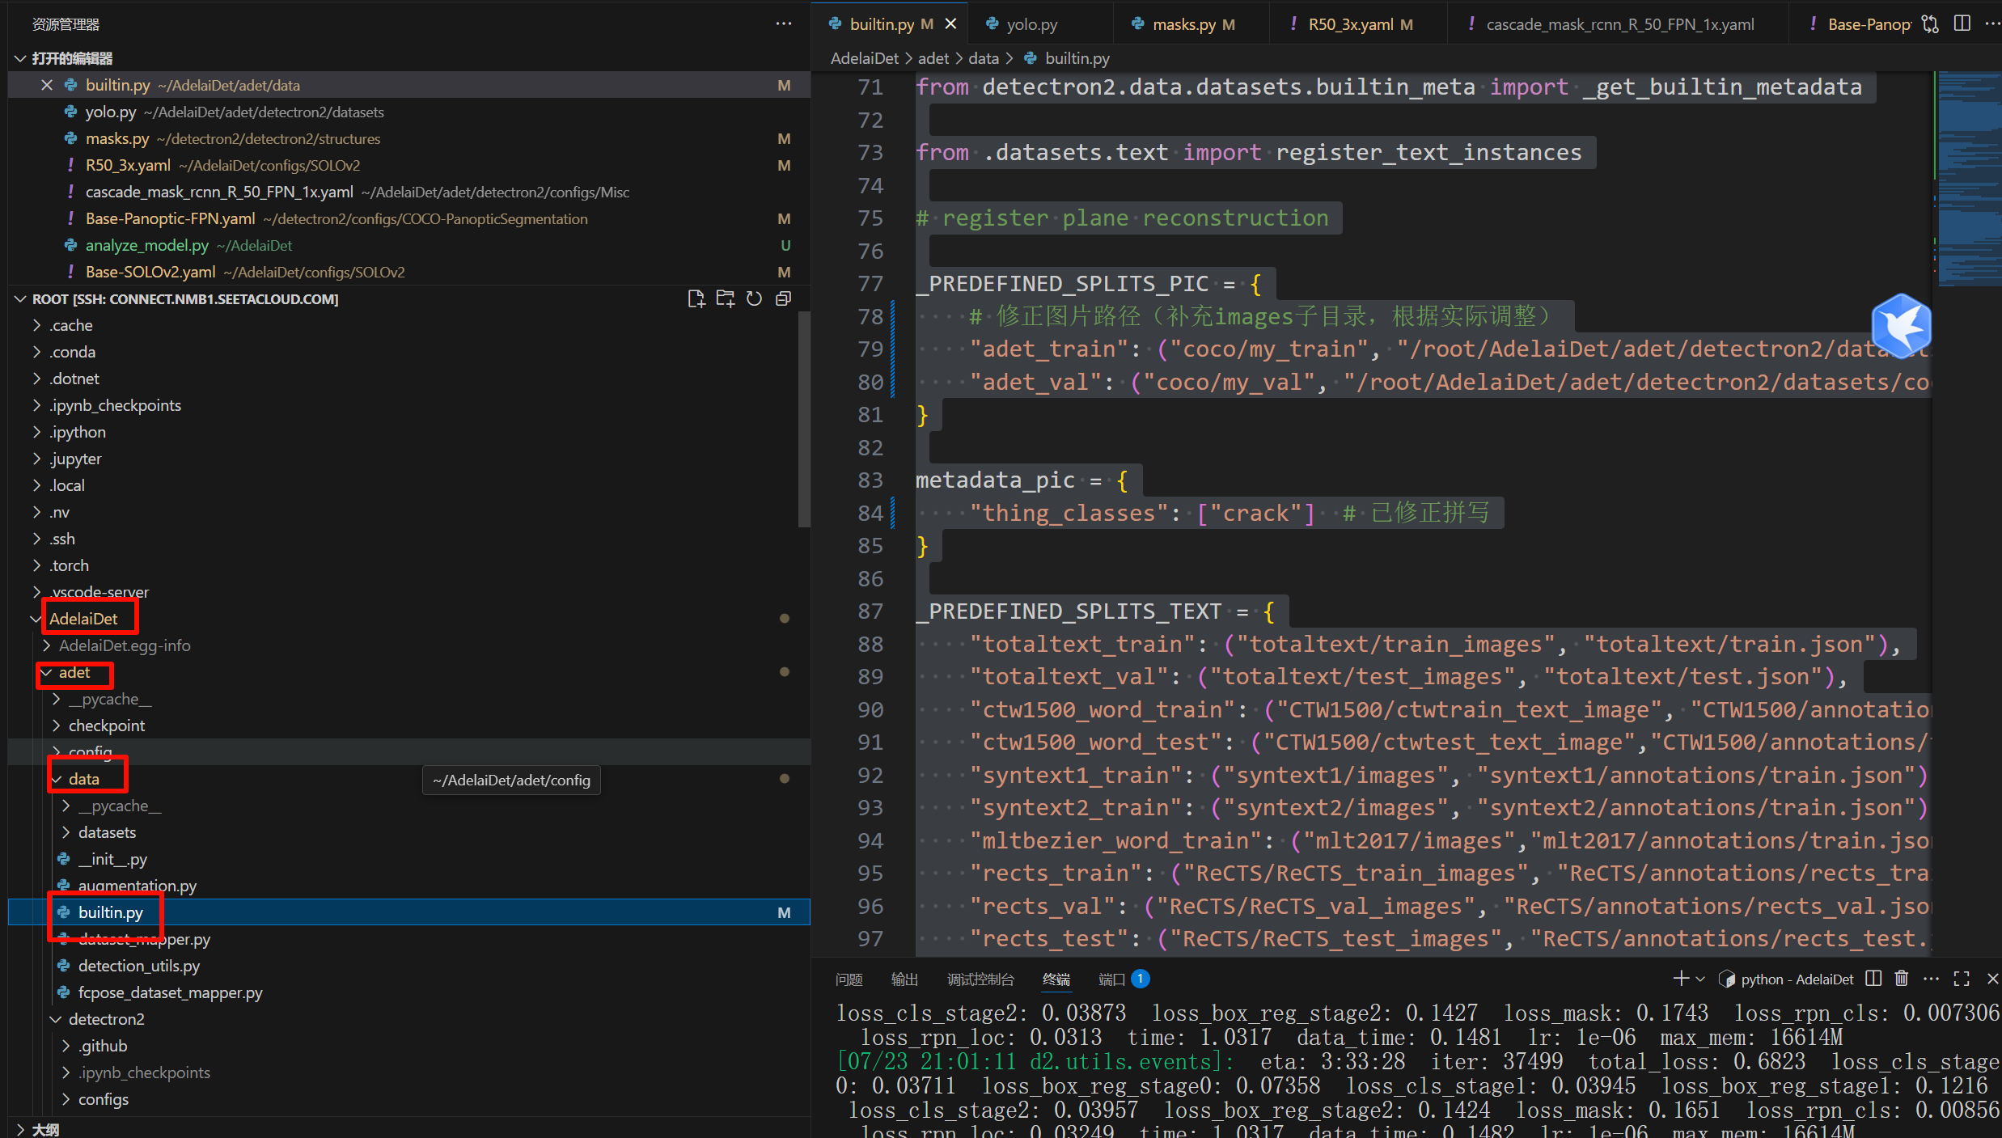Switch to the masks.py editor tab

pos(1184,24)
